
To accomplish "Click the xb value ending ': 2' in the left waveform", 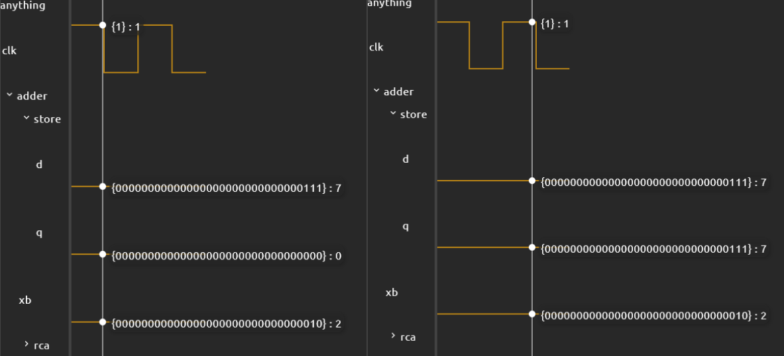I will (x=227, y=324).
